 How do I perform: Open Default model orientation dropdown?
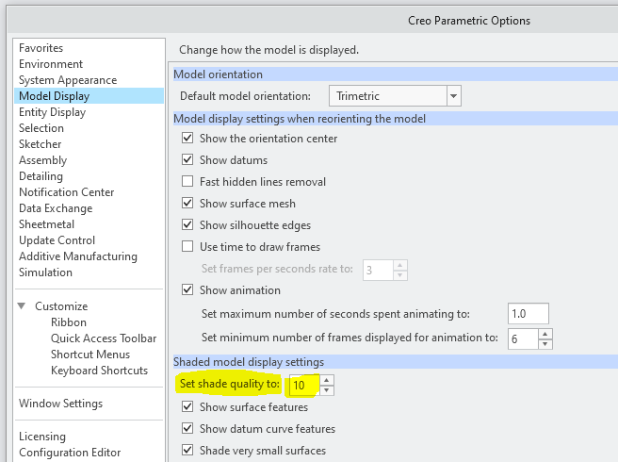point(453,96)
